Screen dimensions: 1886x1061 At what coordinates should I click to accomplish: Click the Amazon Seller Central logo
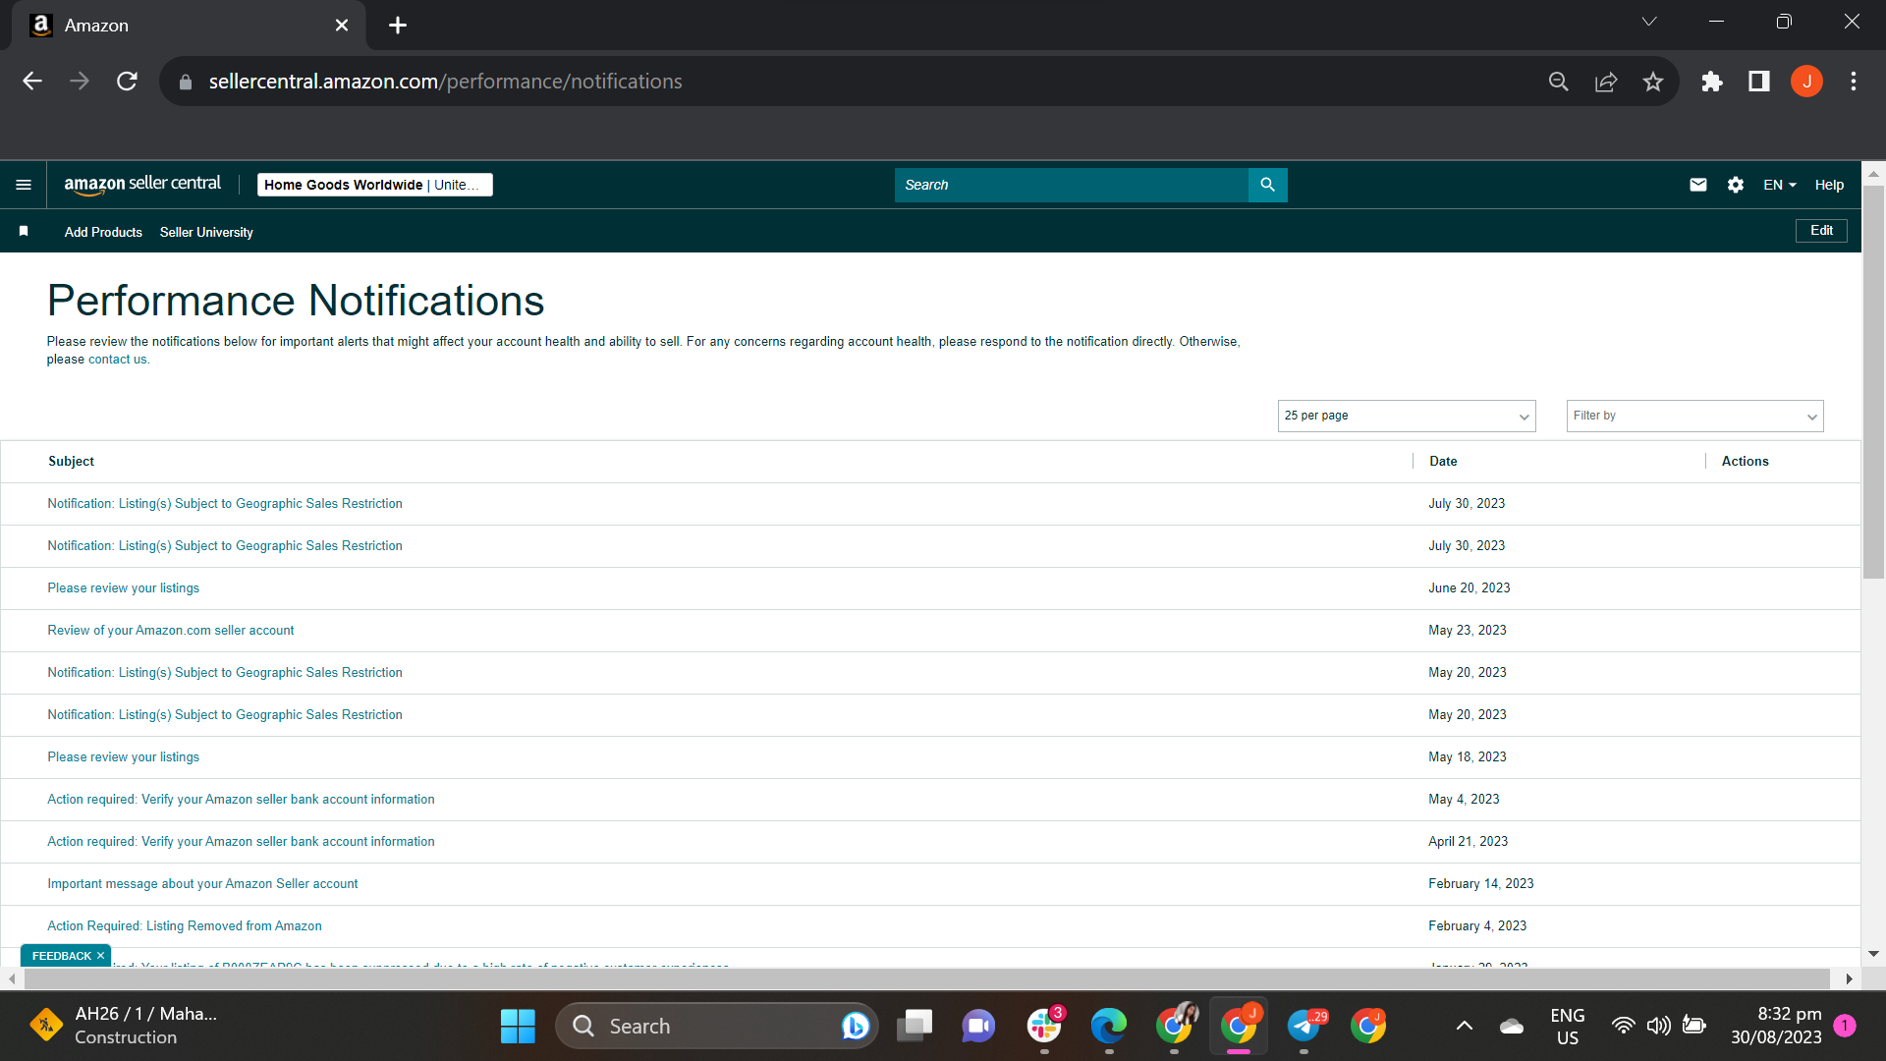[x=142, y=185]
